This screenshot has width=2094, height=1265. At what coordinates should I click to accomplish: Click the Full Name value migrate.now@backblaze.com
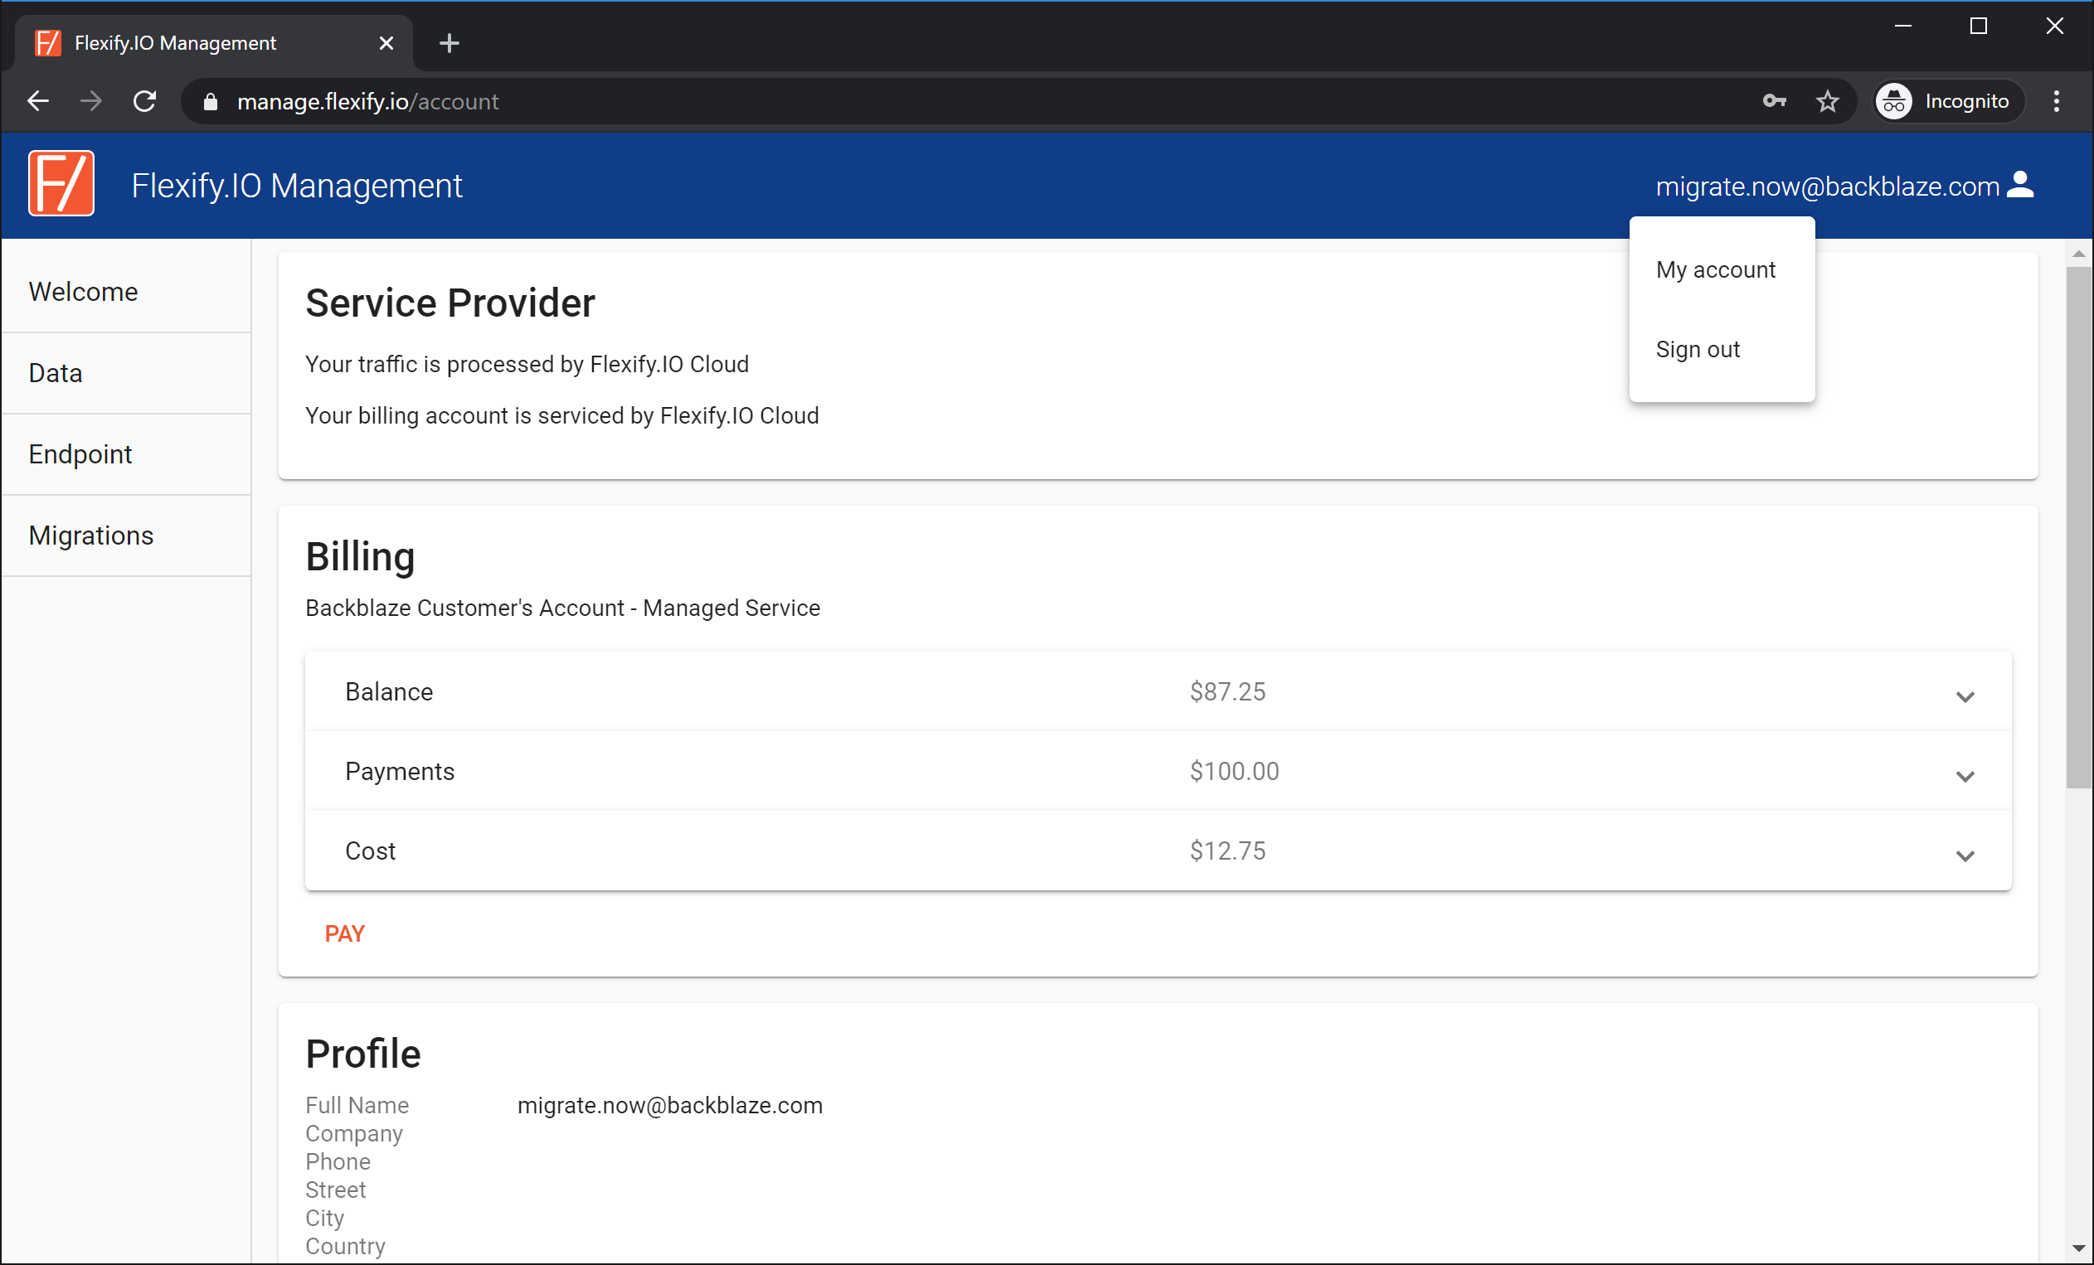click(x=670, y=1105)
